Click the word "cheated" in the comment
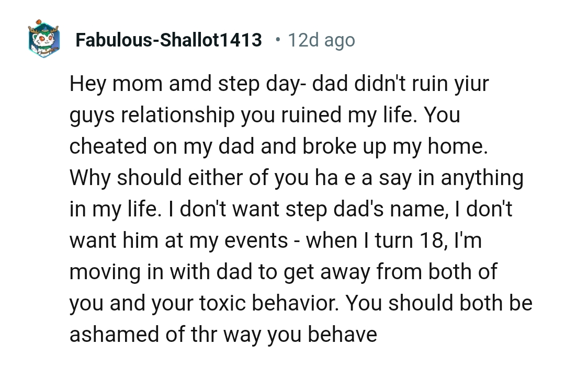Viewport: 565px width, 367px height. pos(108,146)
